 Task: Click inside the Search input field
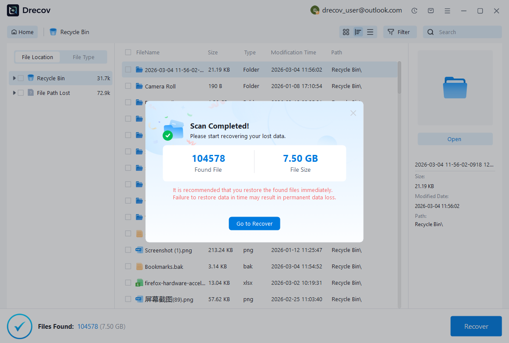(x=462, y=32)
